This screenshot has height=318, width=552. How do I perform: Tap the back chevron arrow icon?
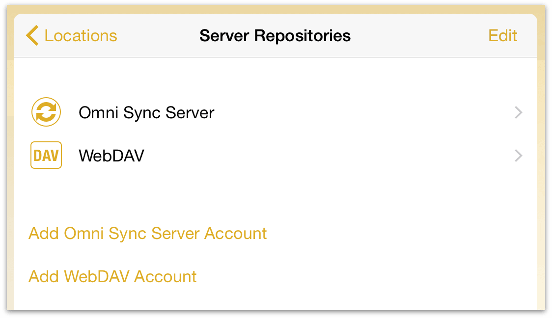32,35
